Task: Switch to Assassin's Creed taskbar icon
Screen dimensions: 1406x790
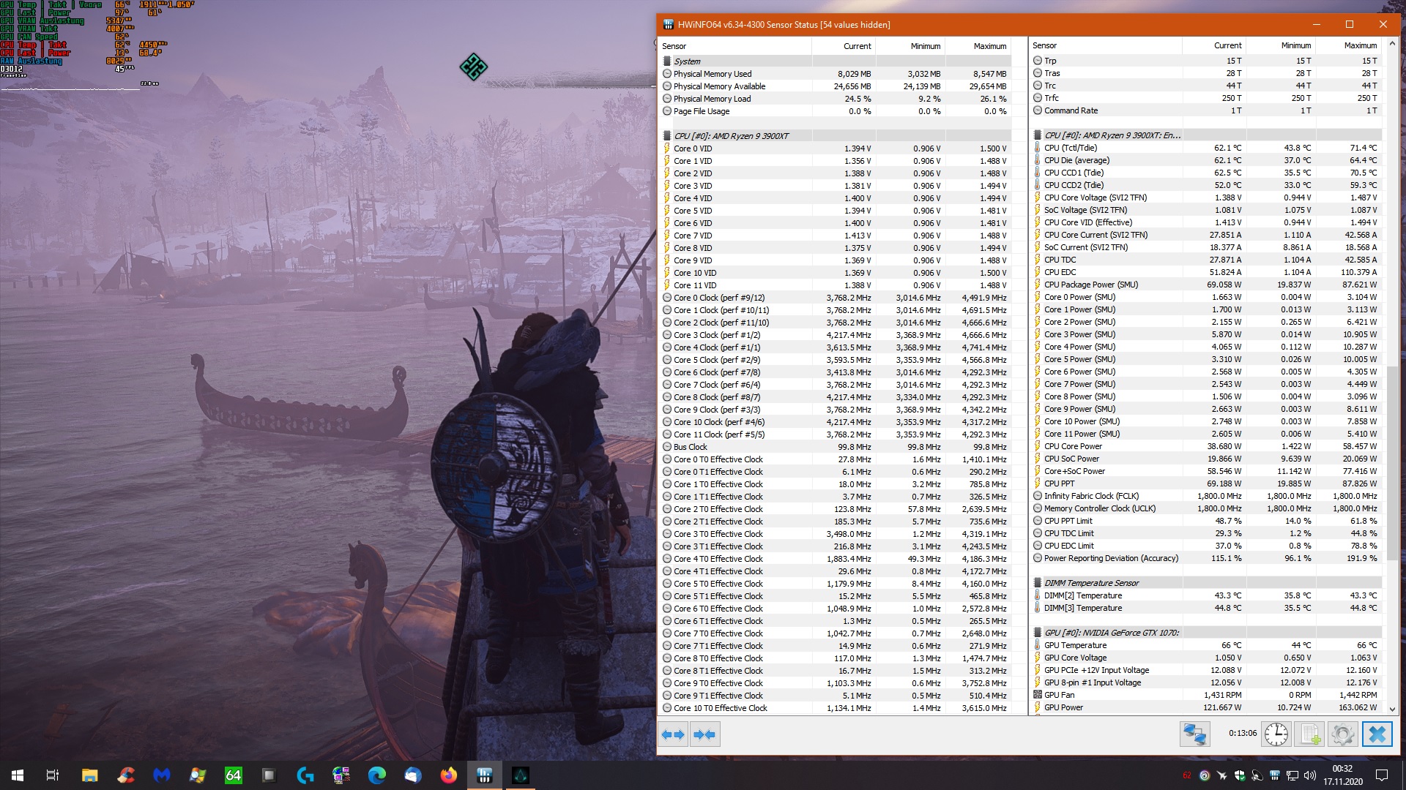Action: pyautogui.click(x=520, y=775)
